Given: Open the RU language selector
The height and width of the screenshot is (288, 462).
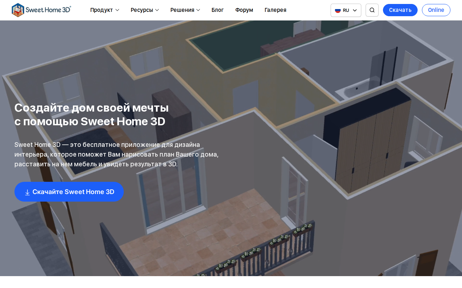Looking at the screenshot, I should (346, 10).
